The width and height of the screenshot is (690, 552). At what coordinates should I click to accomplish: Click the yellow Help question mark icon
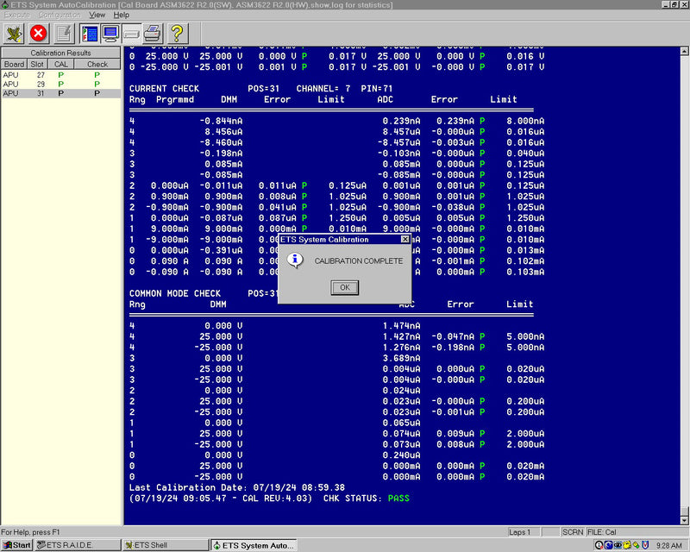[x=178, y=34]
